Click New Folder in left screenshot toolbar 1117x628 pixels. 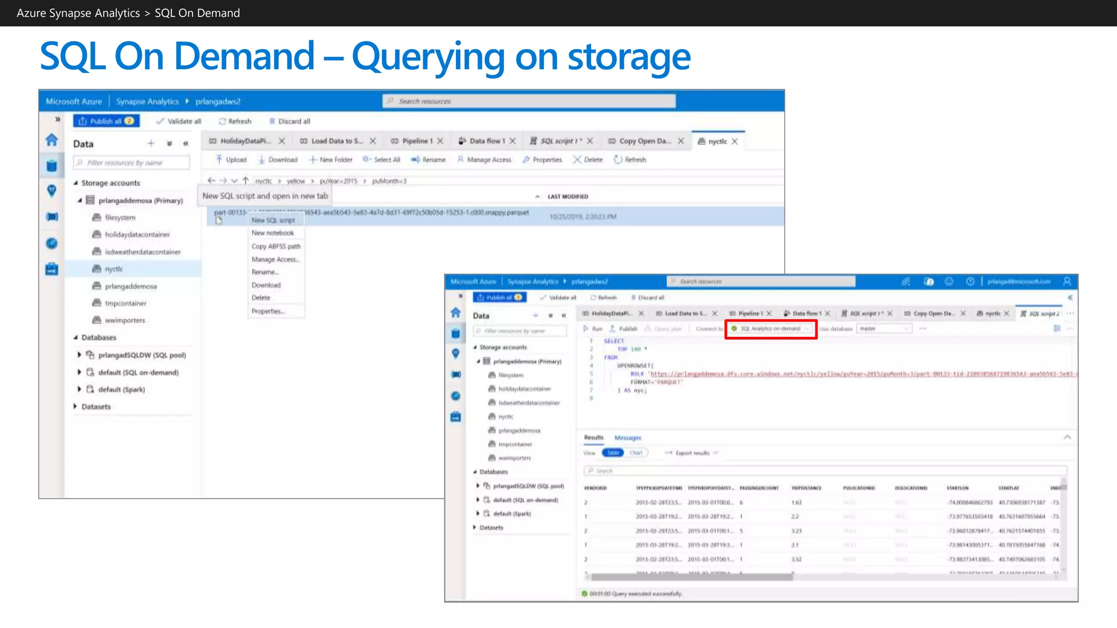(331, 160)
